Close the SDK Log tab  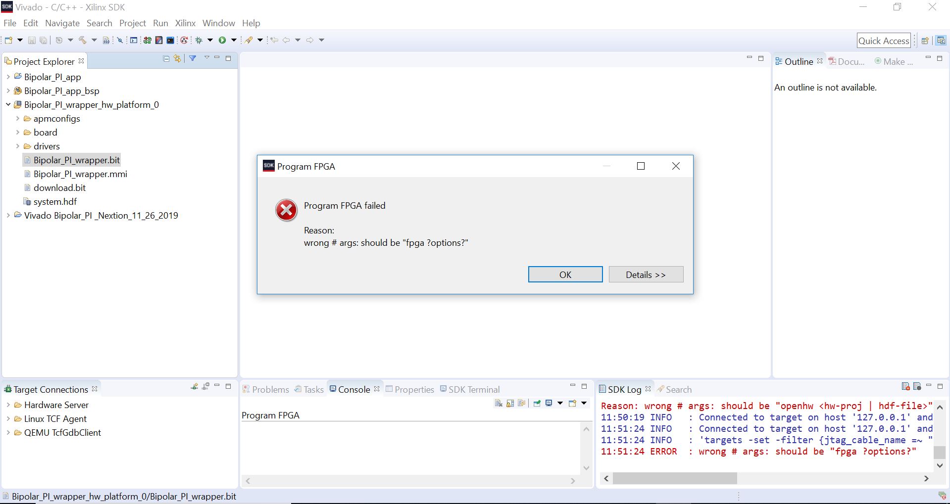[x=648, y=389]
